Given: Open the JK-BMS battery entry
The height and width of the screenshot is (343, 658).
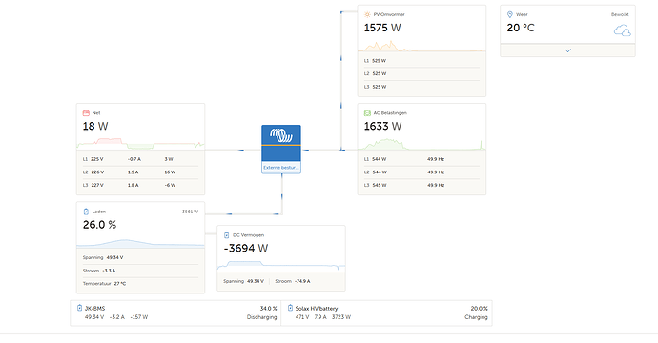Looking at the screenshot, I should click(x=175, y=313).
